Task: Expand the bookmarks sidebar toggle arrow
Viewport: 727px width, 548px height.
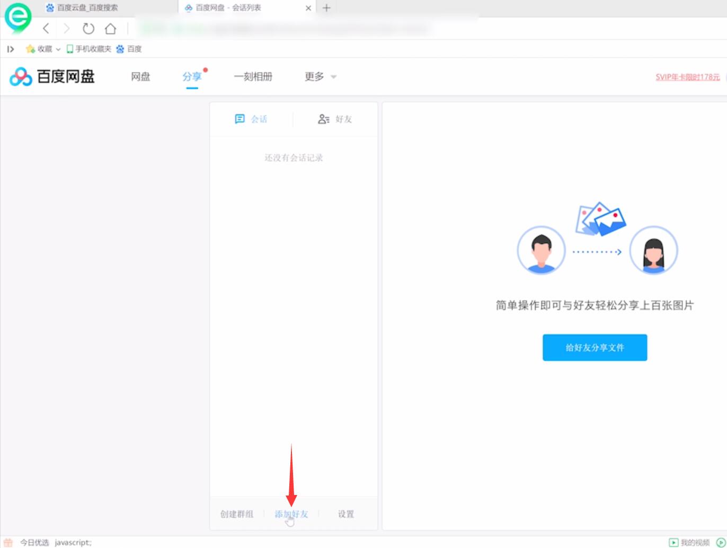Action: pos(11,49)
